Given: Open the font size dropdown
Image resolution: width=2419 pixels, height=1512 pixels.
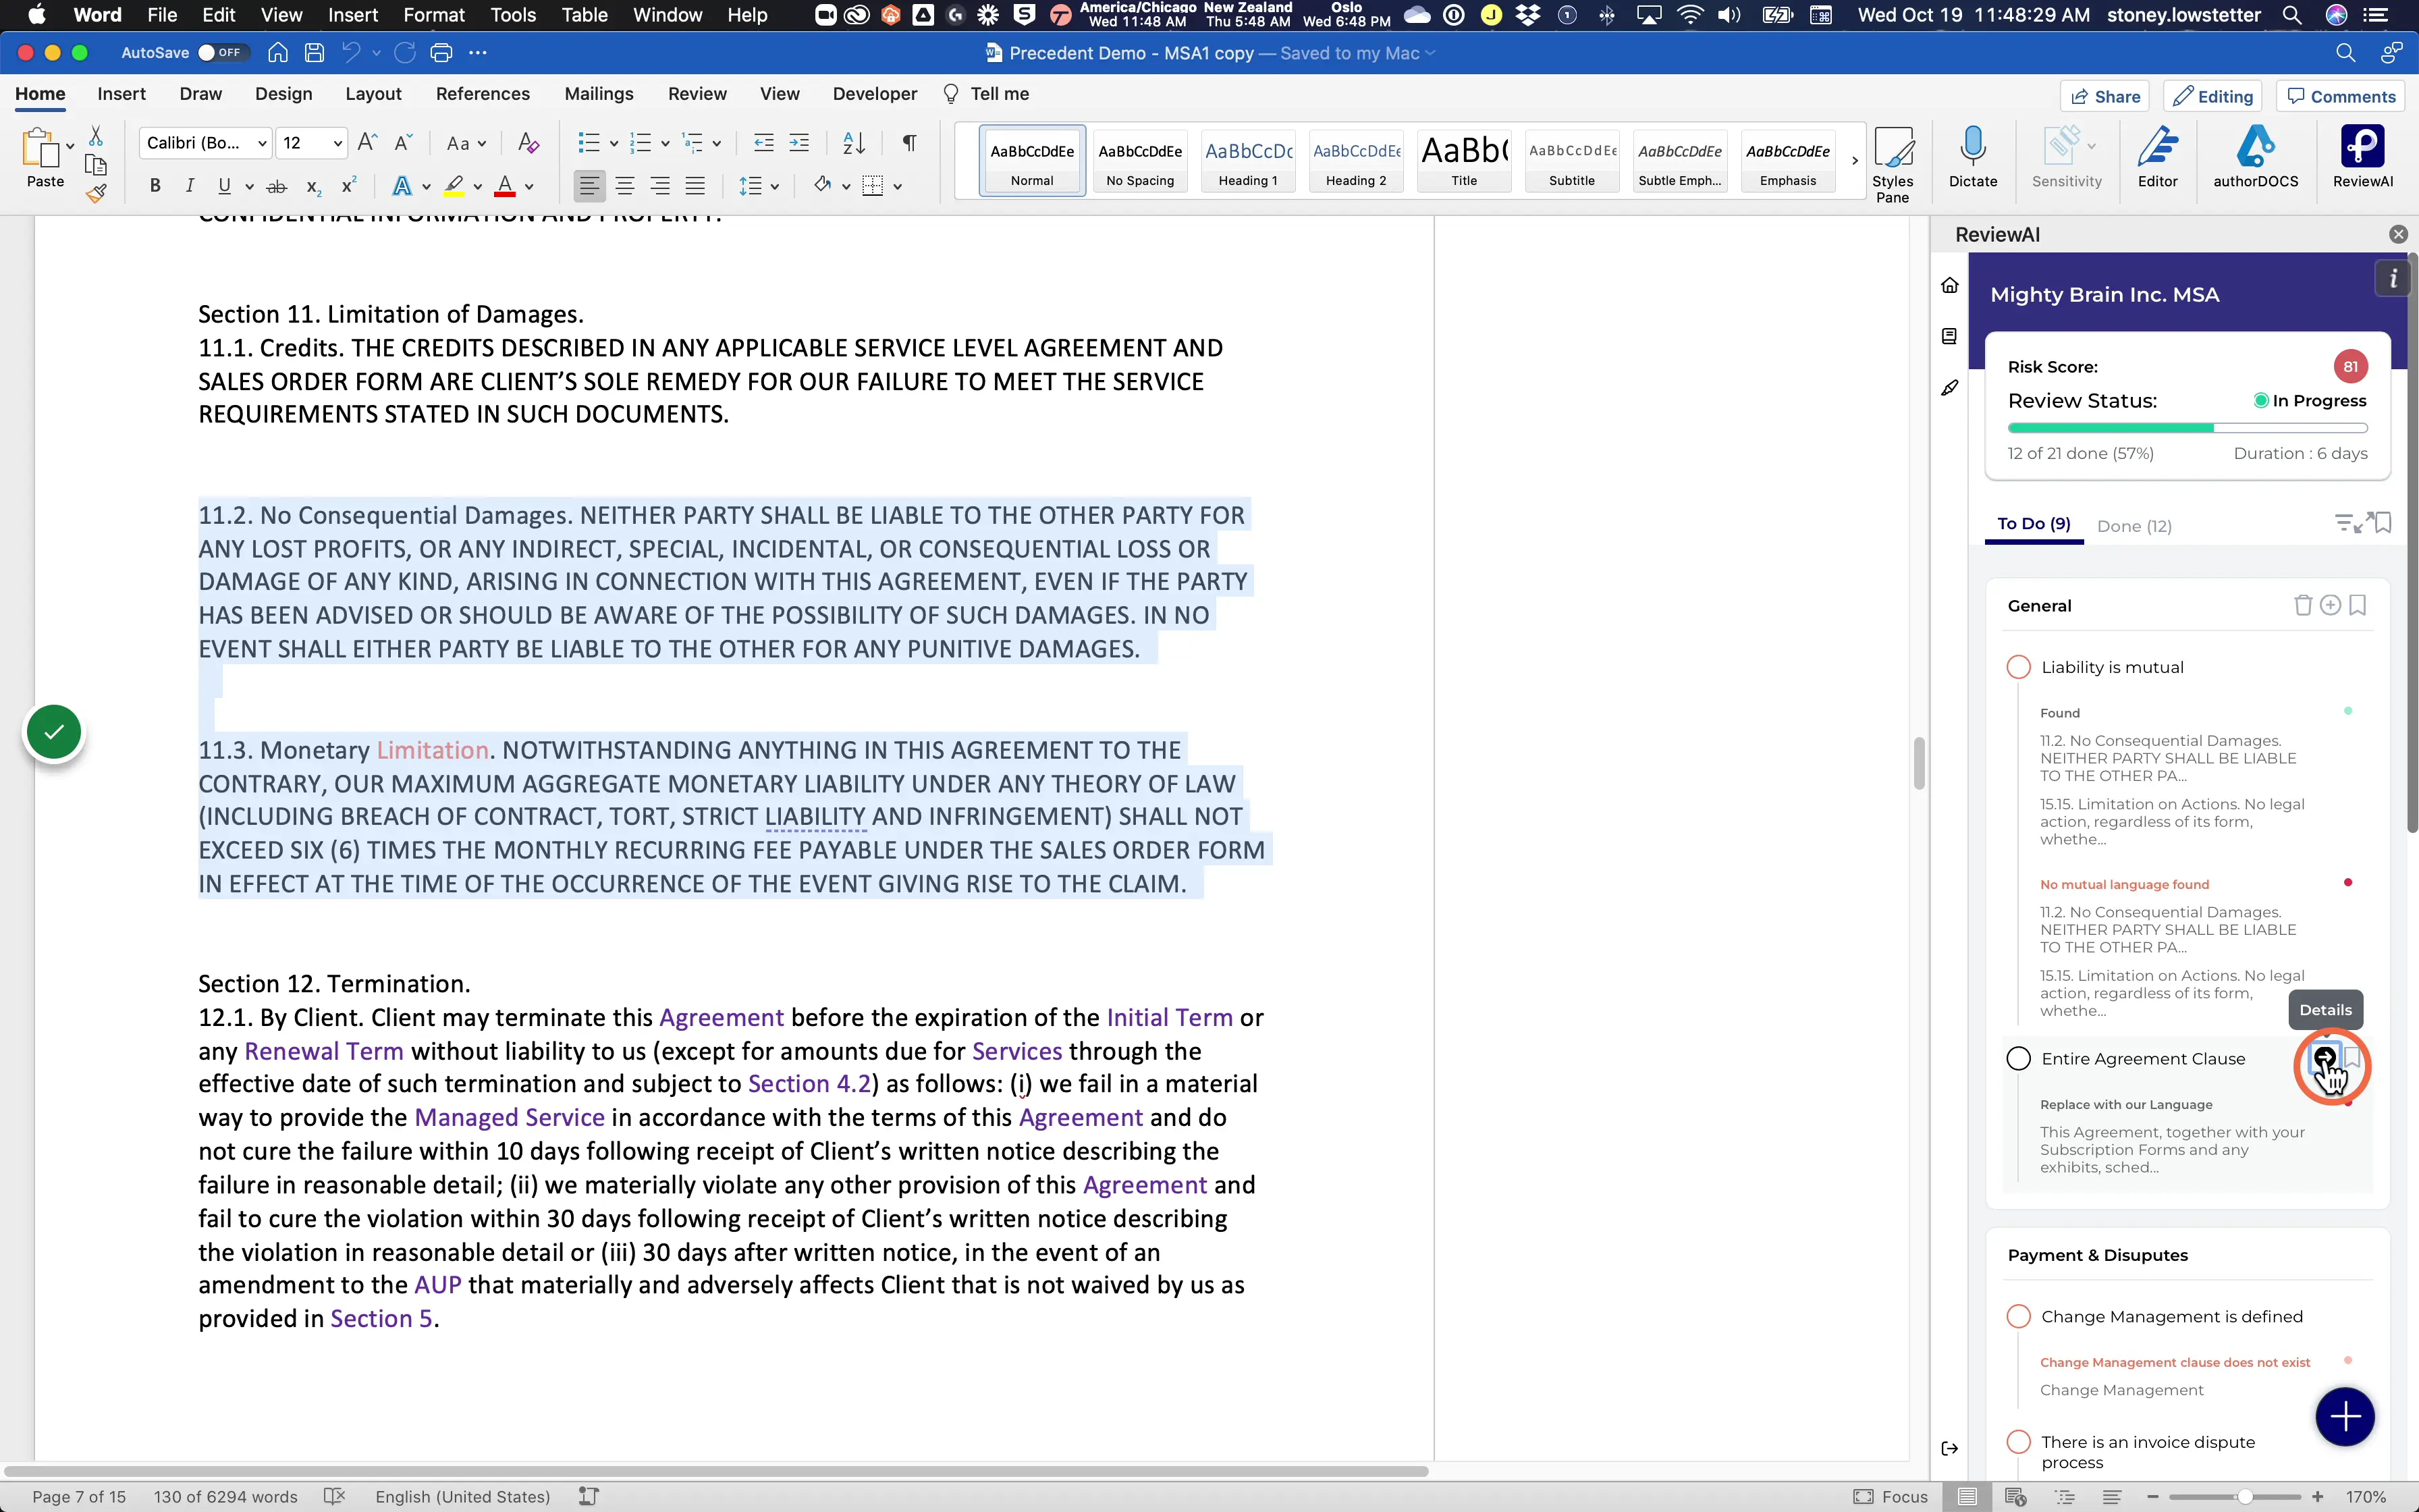Looking at the screenshot, I should (338, 143).
